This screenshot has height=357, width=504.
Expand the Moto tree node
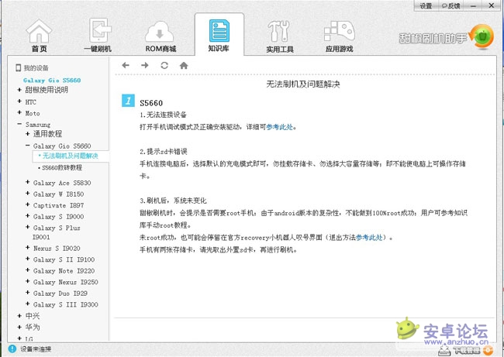[x=19, y=113]
